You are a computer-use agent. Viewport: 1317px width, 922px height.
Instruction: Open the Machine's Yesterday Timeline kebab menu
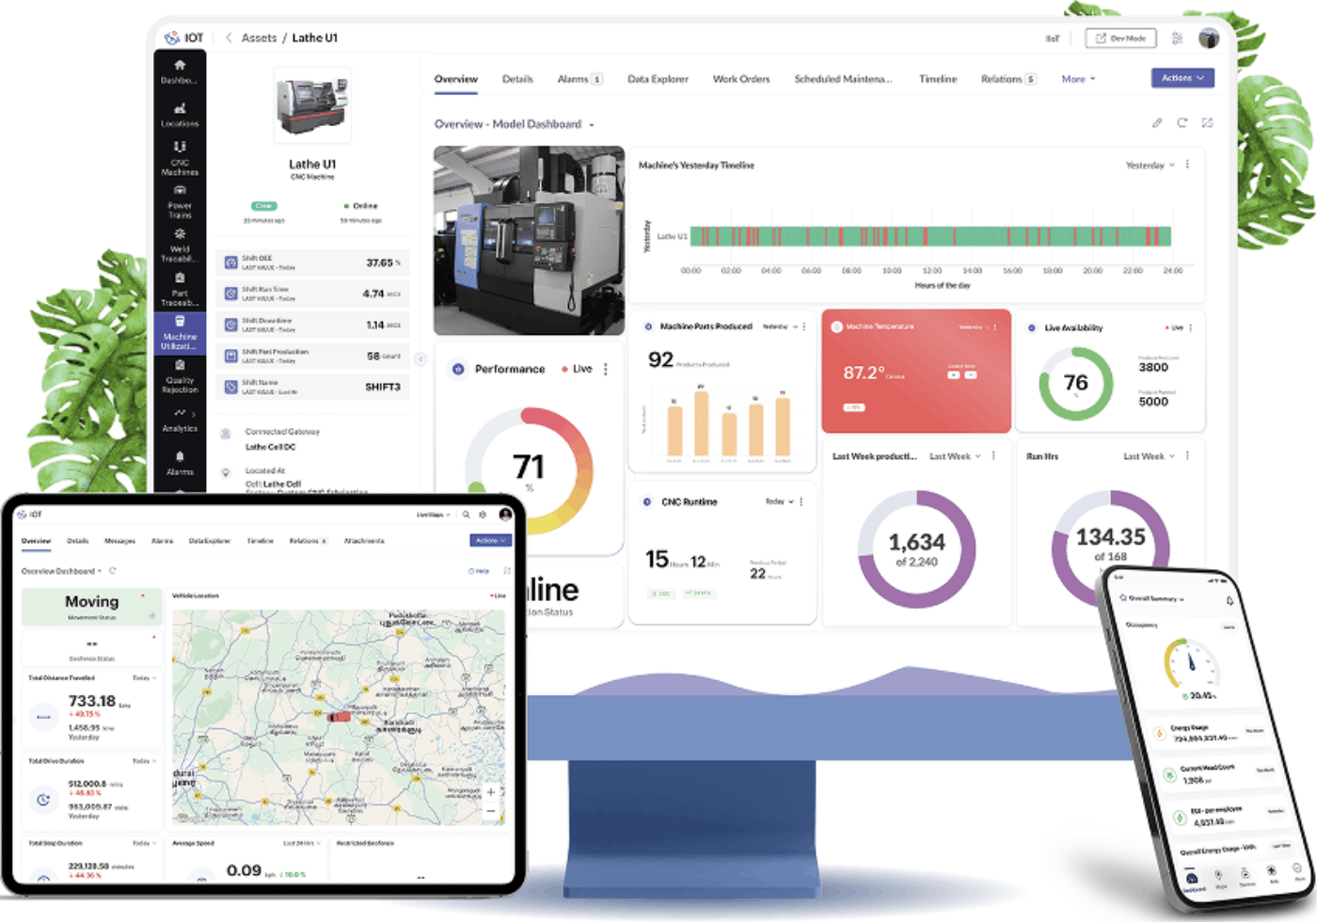(x=1188, y=165)
